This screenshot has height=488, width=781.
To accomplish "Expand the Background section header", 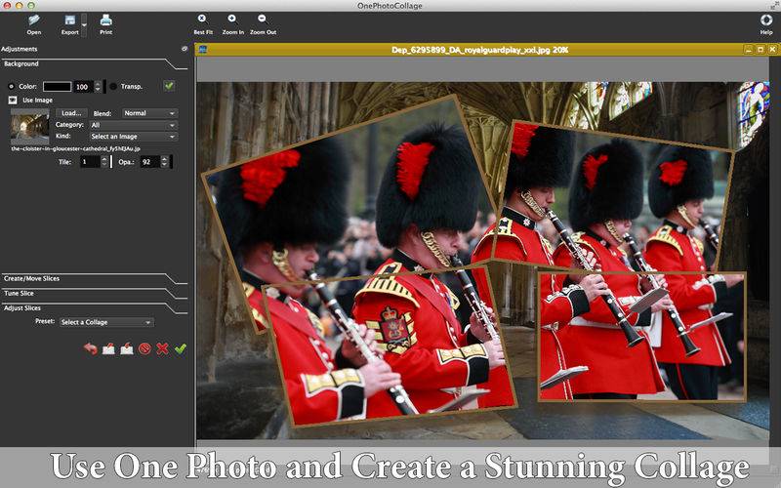I will click(x=94, y=63).
